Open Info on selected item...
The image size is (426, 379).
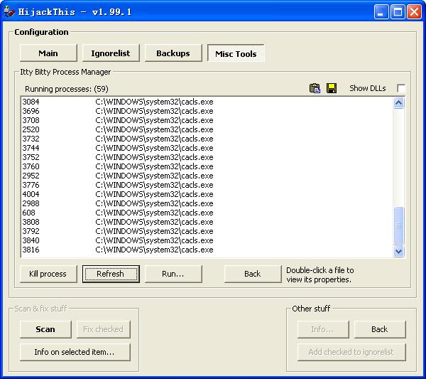75,352
